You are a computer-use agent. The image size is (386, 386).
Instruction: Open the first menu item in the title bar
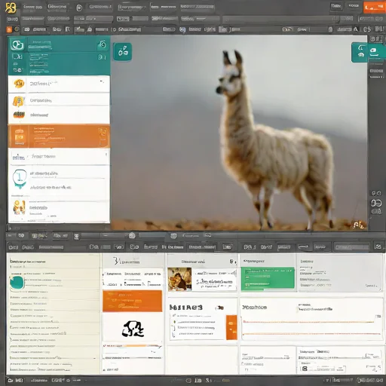32,7
